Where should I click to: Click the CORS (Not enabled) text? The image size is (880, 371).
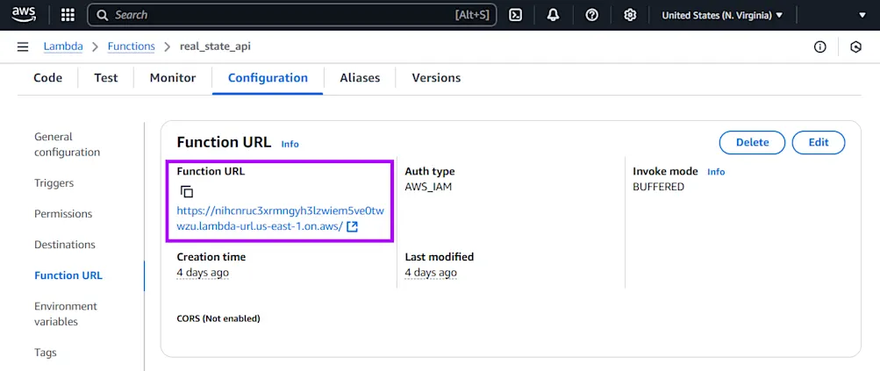click(218, 318)
